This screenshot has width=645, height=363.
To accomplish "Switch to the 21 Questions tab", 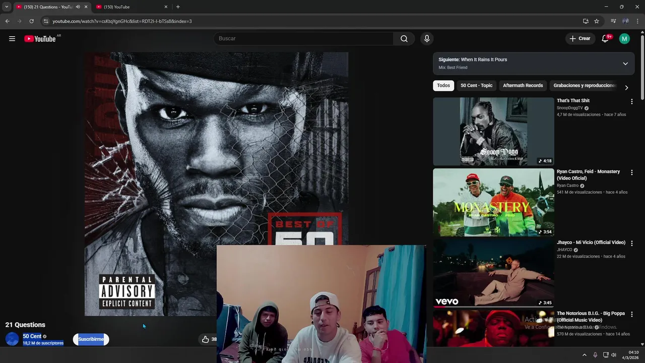I will click(x=47, y=7).
